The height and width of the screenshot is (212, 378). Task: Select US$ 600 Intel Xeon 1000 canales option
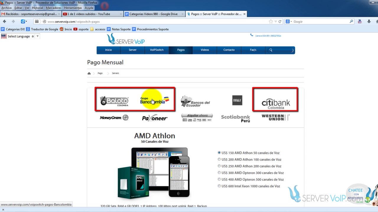coord(219,186)
